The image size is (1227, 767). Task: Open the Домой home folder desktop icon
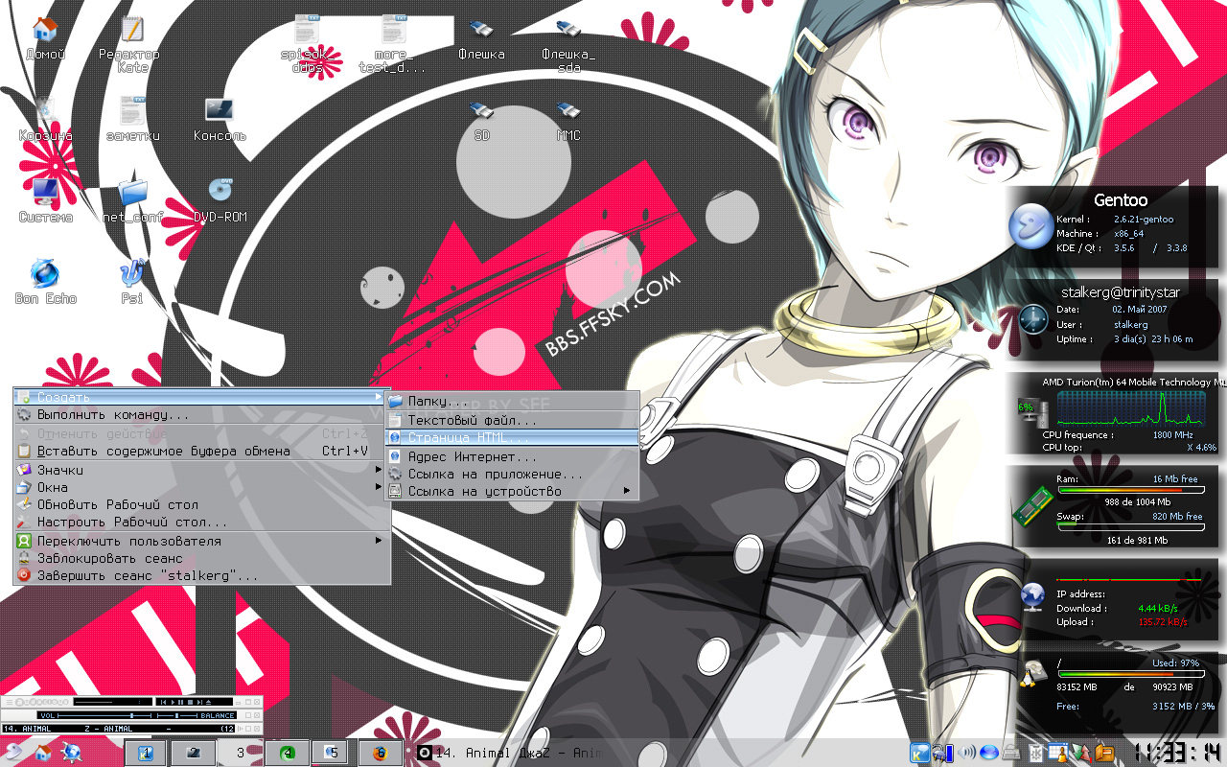coord(44,38)
